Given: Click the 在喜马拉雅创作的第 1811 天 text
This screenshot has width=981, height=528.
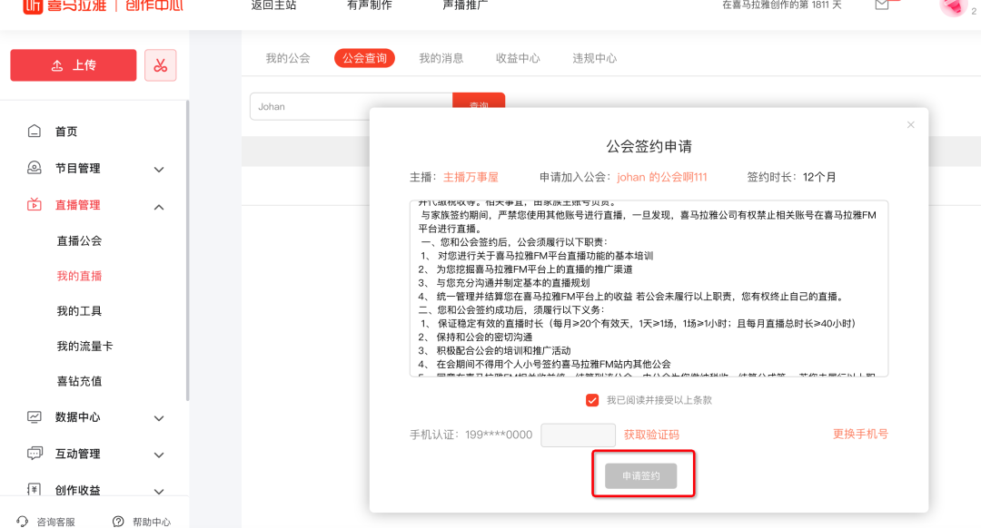Looking at the screenshot, I should click(782, 5).
